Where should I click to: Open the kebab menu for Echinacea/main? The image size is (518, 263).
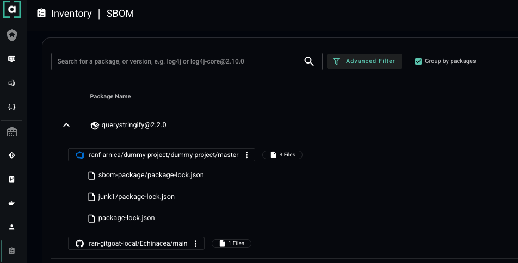(x=195, y=243)
